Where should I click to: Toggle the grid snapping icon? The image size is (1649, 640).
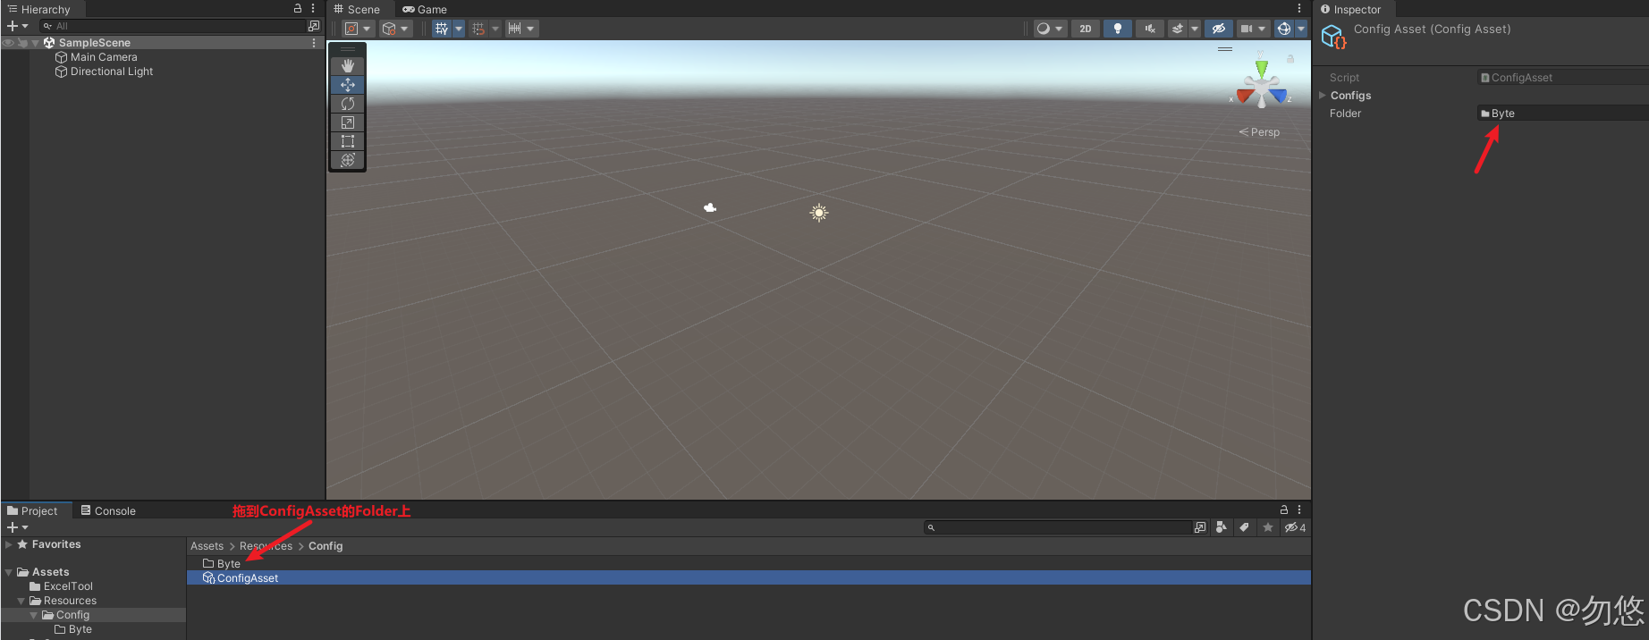pyautogui.click(x=478, y=29)
